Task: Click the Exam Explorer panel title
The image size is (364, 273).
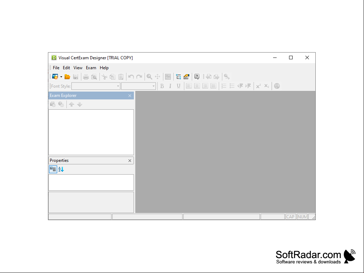Action: (x=63, y=95)
